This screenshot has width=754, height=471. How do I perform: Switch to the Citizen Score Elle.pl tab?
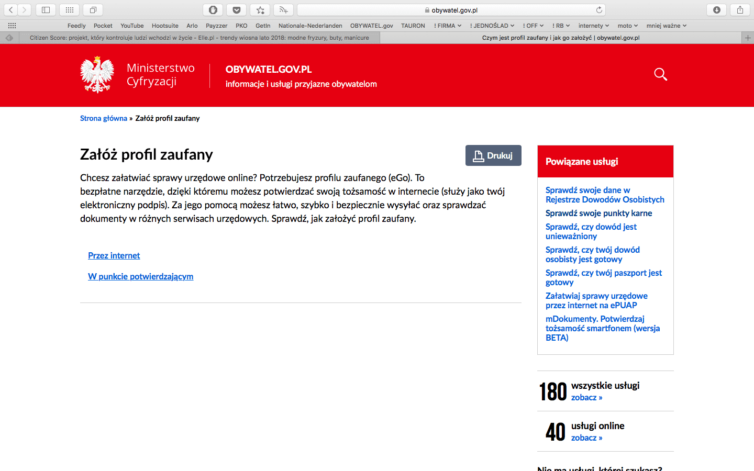tap(199, 38)
